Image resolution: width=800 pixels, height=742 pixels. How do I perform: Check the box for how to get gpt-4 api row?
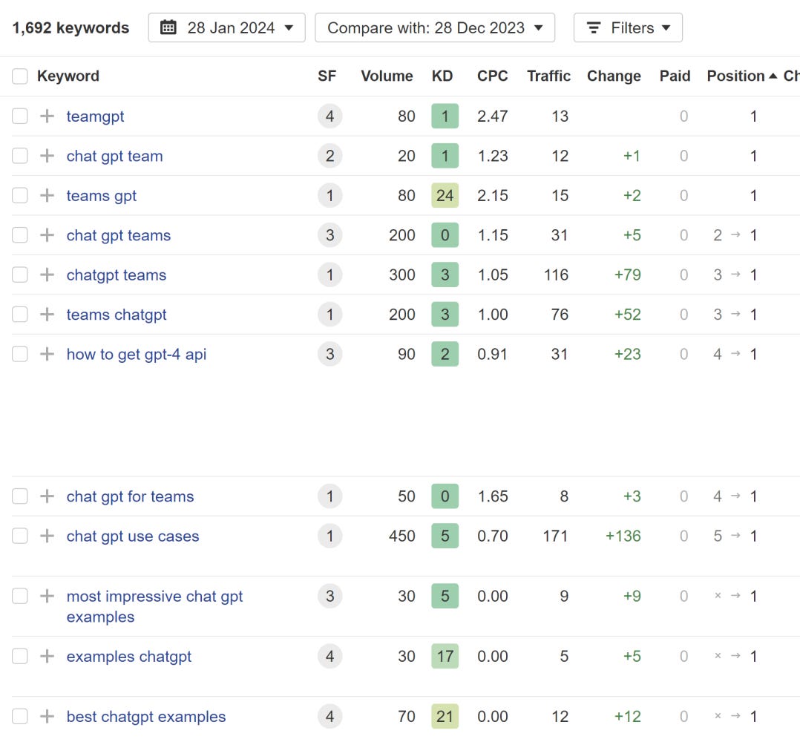pyautogui.click(x=20, y=354)
